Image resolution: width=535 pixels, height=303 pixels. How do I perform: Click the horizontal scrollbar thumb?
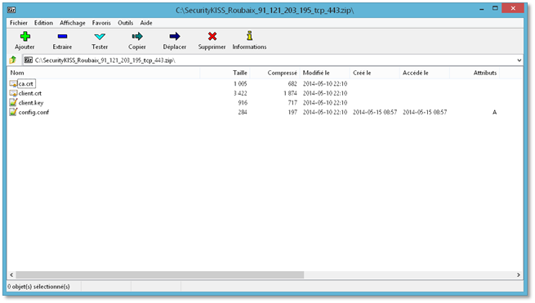[159, 274]
